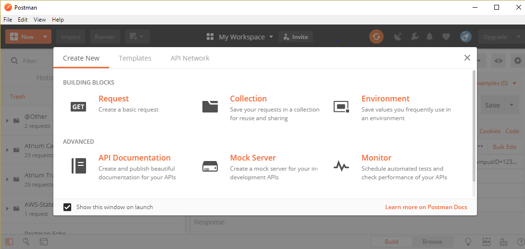The height and width of the screenshot is (249, 525).
Task: Click the API Documentation book icon
Action: 79,166
